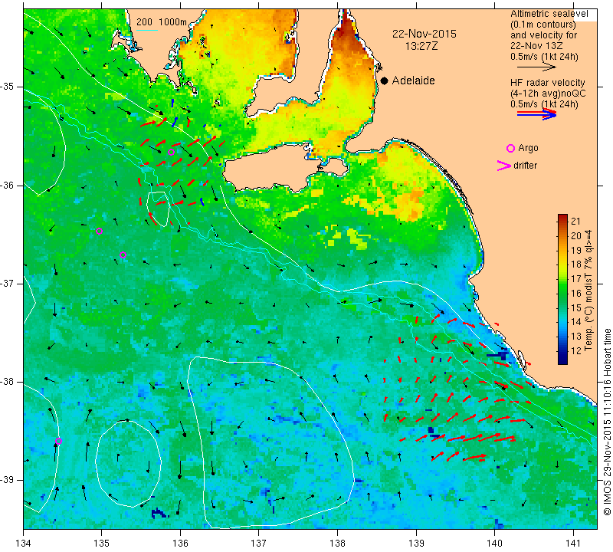Click the 141 longitude axis label
Viewport: 613px width, 552px height.
573,544
